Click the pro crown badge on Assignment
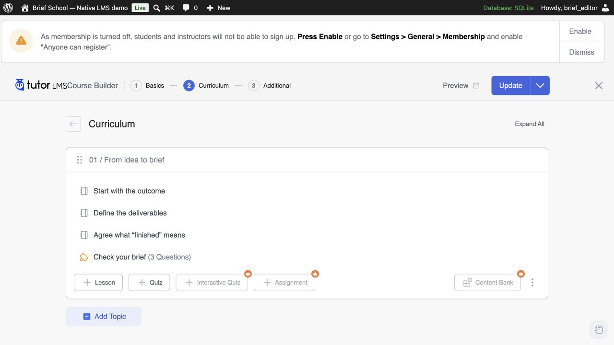The width and height of the screenshot is (614, 345). click(x=315, y=274)
